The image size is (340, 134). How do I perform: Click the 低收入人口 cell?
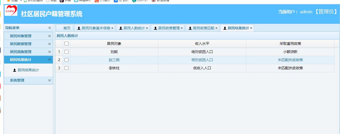tap(202, 68)
